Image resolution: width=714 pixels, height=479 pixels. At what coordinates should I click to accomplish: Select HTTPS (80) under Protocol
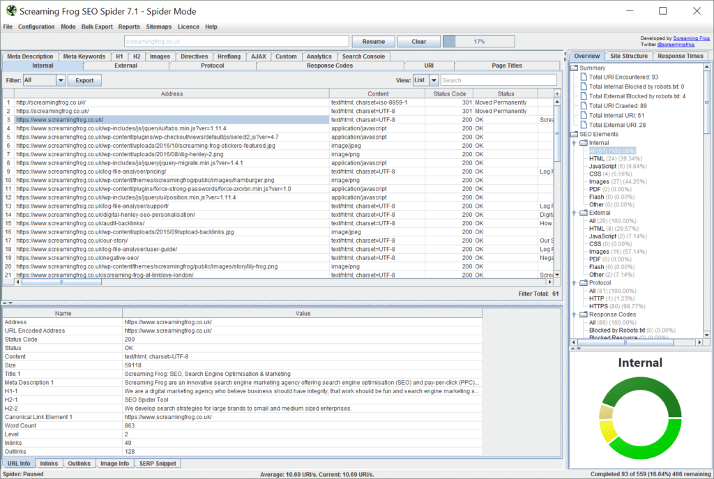(617, 306)
